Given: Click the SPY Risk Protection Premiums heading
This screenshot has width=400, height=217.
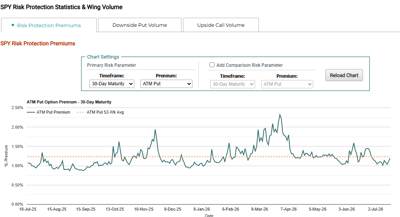Looking at the screenshot, I should pos(38,43).
